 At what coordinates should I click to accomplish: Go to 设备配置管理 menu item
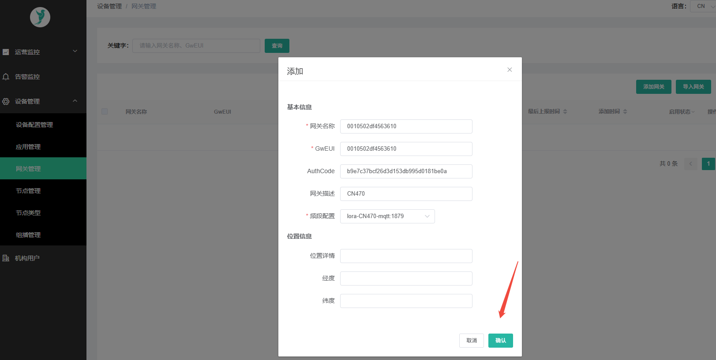coord(34,125)
